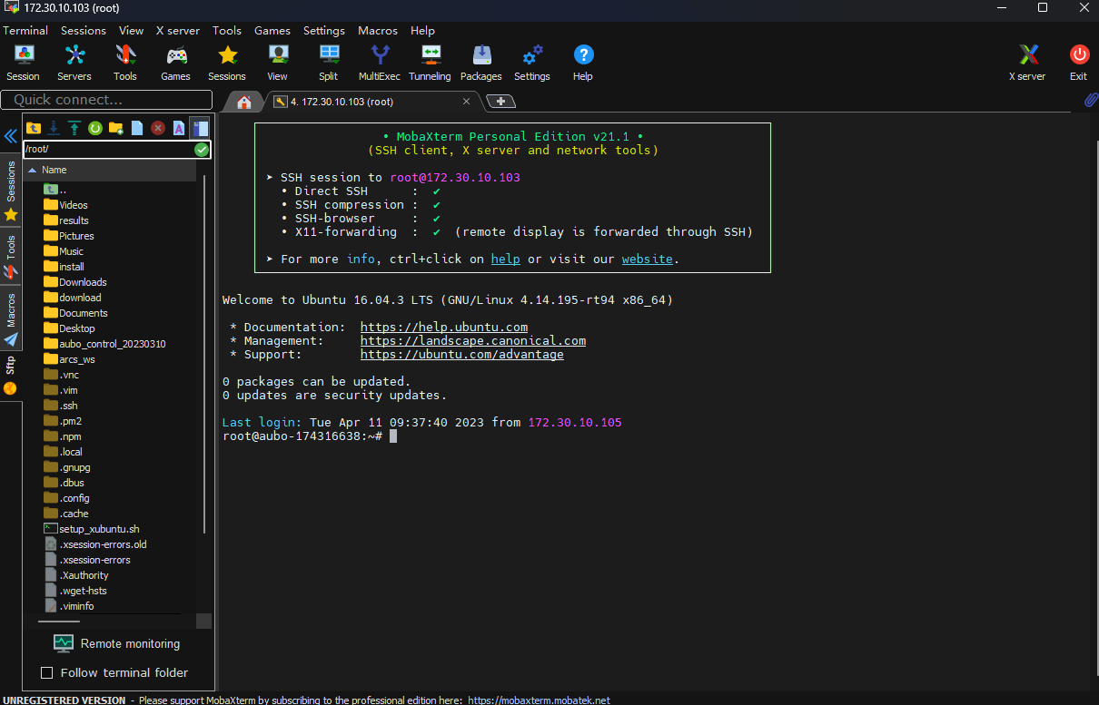Collapse the sidebar with double chevron arrow
Viewport: 1099px width, 705px height.
pos(11,137)
